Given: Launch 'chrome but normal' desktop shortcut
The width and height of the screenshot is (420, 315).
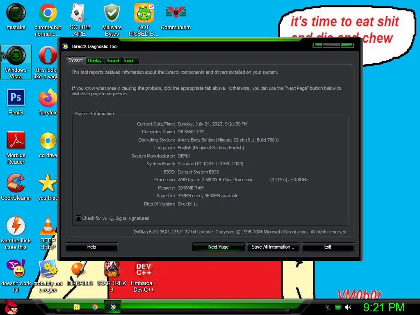Looking at the screenshot, I should [x=48, y=20].
